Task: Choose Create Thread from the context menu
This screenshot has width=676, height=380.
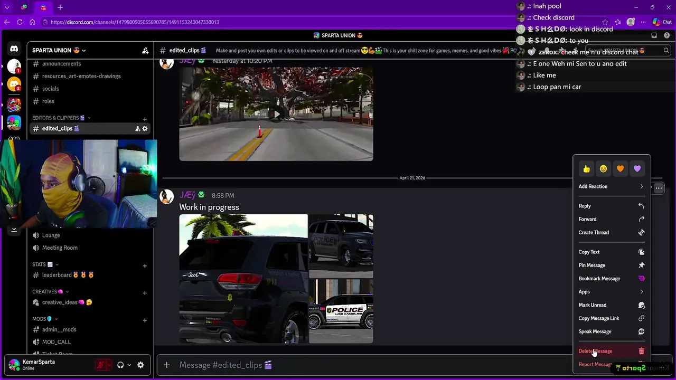Action: [612, 233]
